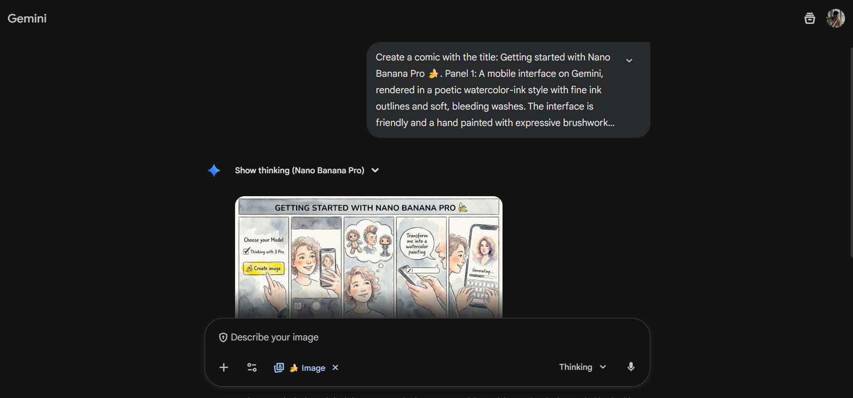
Task: Open the user profile avatar
Action: (x=836, y=18)
